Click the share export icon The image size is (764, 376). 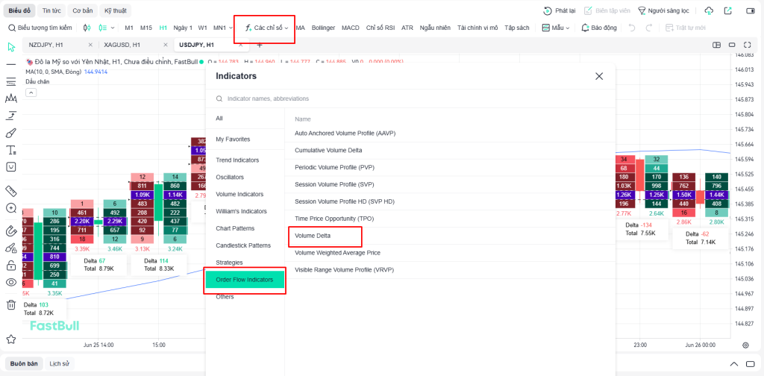pyautogui.click(x=727, y=10)
